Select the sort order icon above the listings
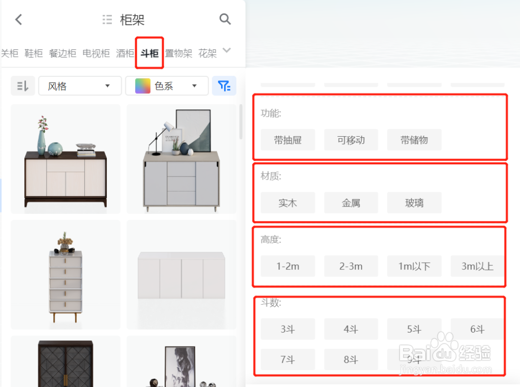Viewport: 520px width, 387px height. click(x=22, y=85)
